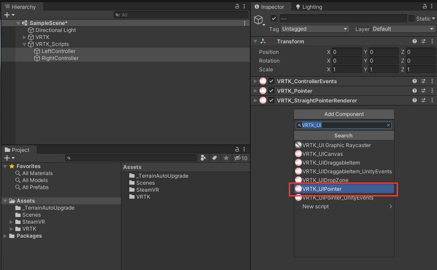Click the Position X field

pyautogui.click(x=347, y=52)
